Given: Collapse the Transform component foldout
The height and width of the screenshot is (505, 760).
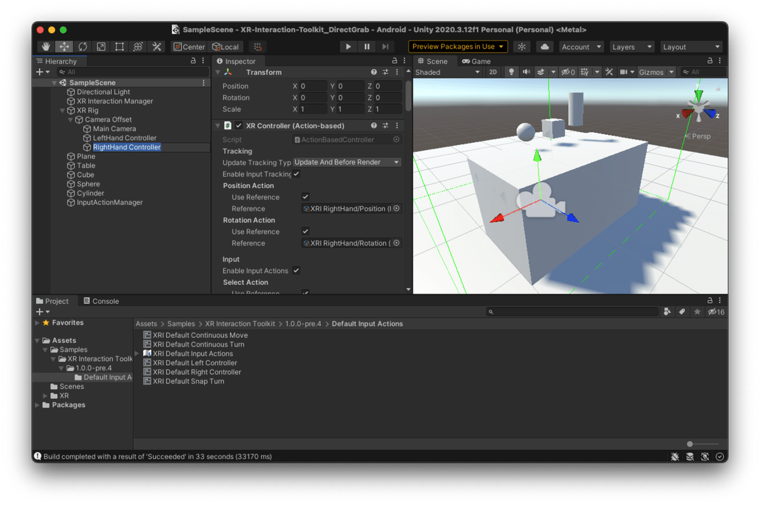Looking at the screenshot, I should pyautogui.click(x=218, y=72).
